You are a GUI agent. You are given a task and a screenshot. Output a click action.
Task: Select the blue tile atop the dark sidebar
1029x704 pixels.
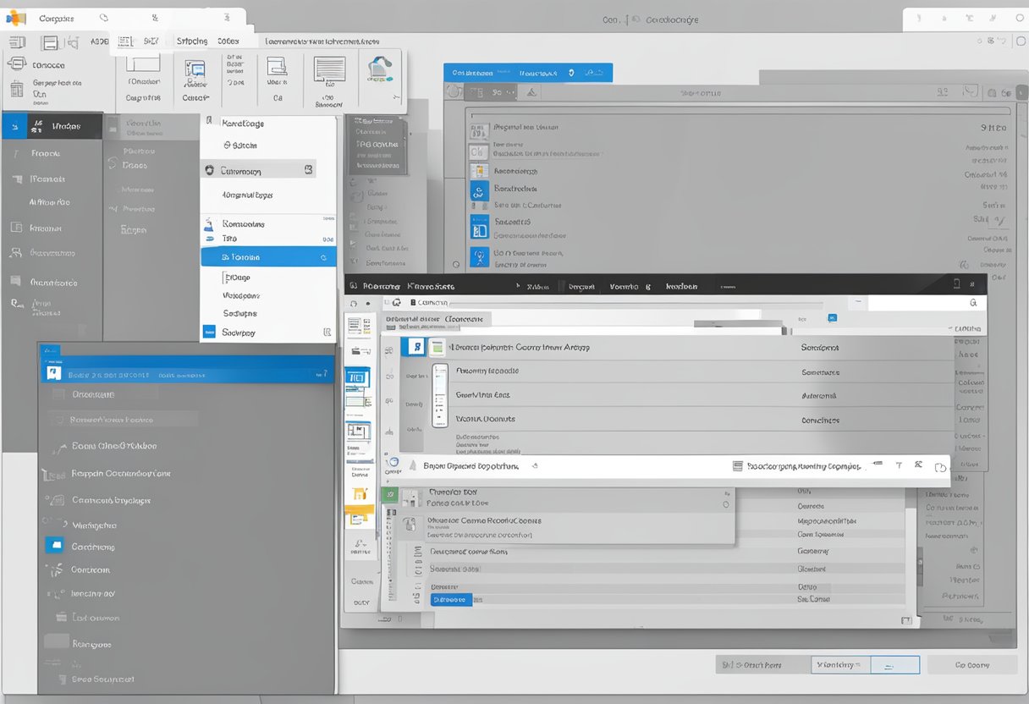(x=14, y=127)
